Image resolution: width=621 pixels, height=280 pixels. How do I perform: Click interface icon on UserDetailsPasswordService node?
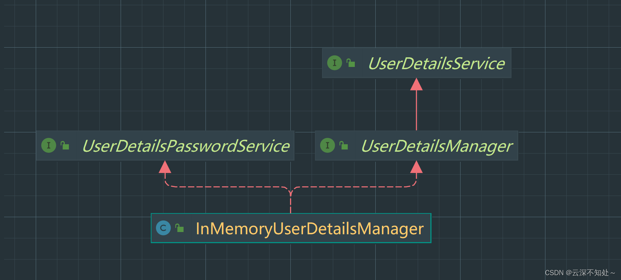coord(48,145)
